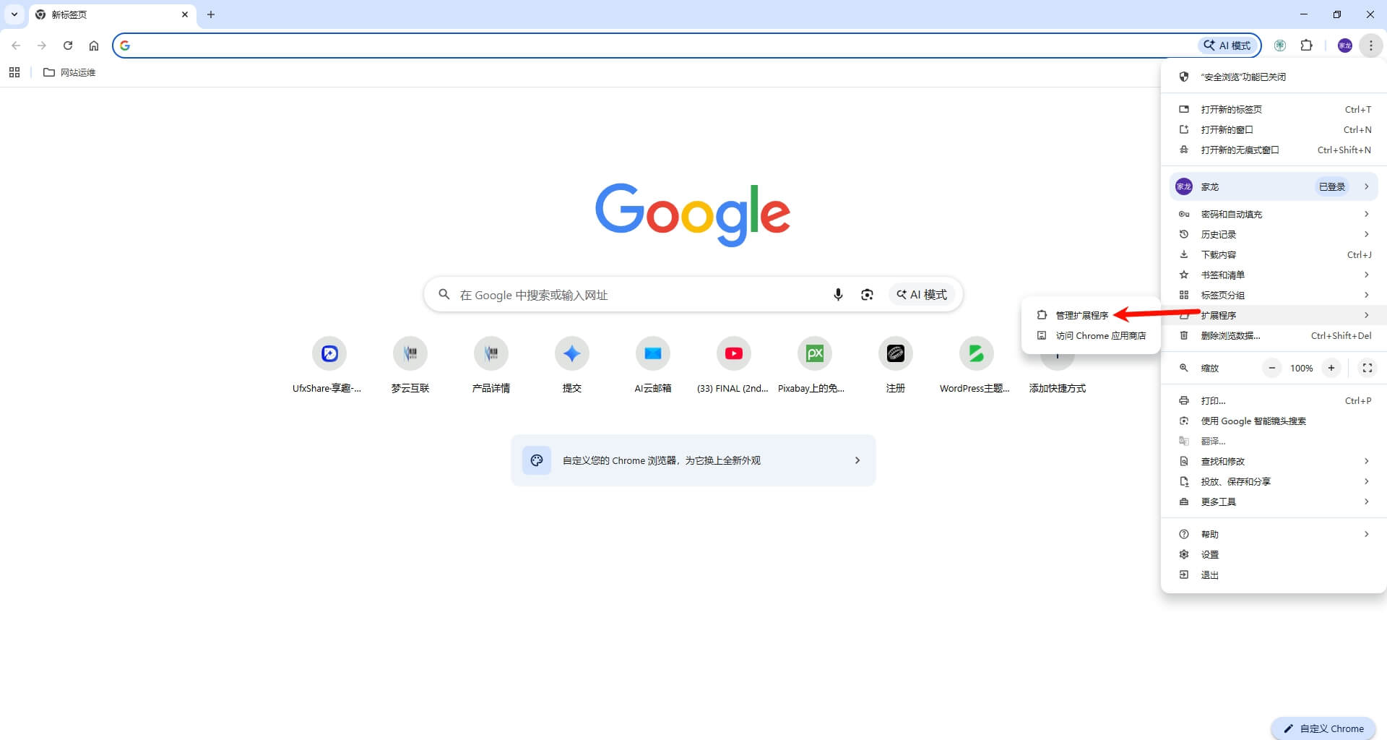Click the 自定义 Chrome button

click(x=1323, y=728)
